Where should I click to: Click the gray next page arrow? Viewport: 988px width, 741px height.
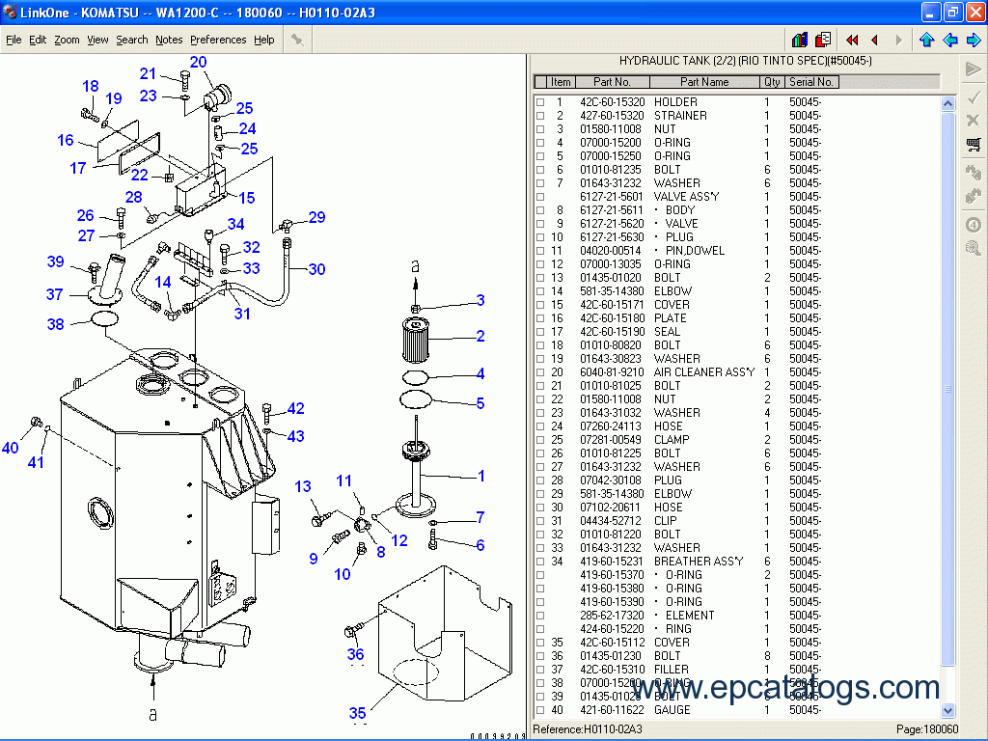coord(898,41)
